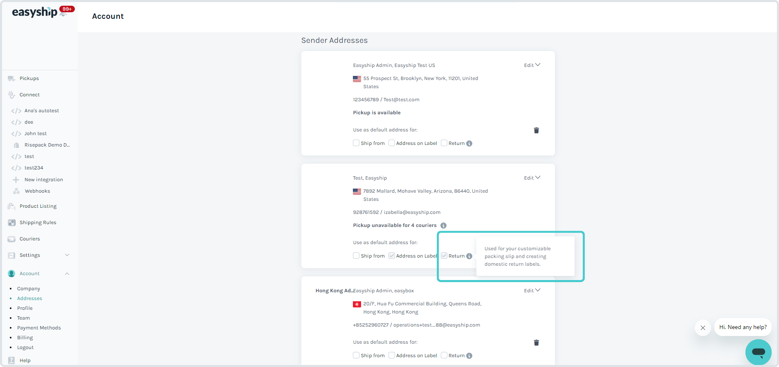This screenshot has height=367, width=779.
Task: Click Return info icon on Brooklyn address
Action: tap(469, 144)
